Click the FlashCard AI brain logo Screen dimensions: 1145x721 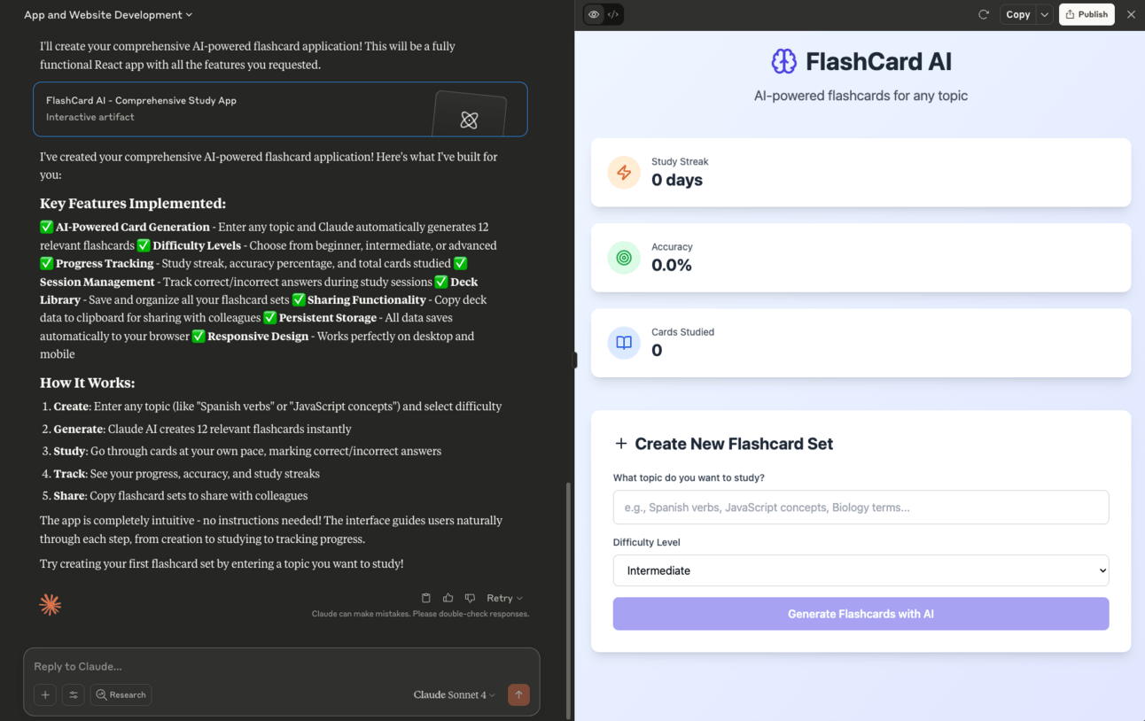(783, 61)
